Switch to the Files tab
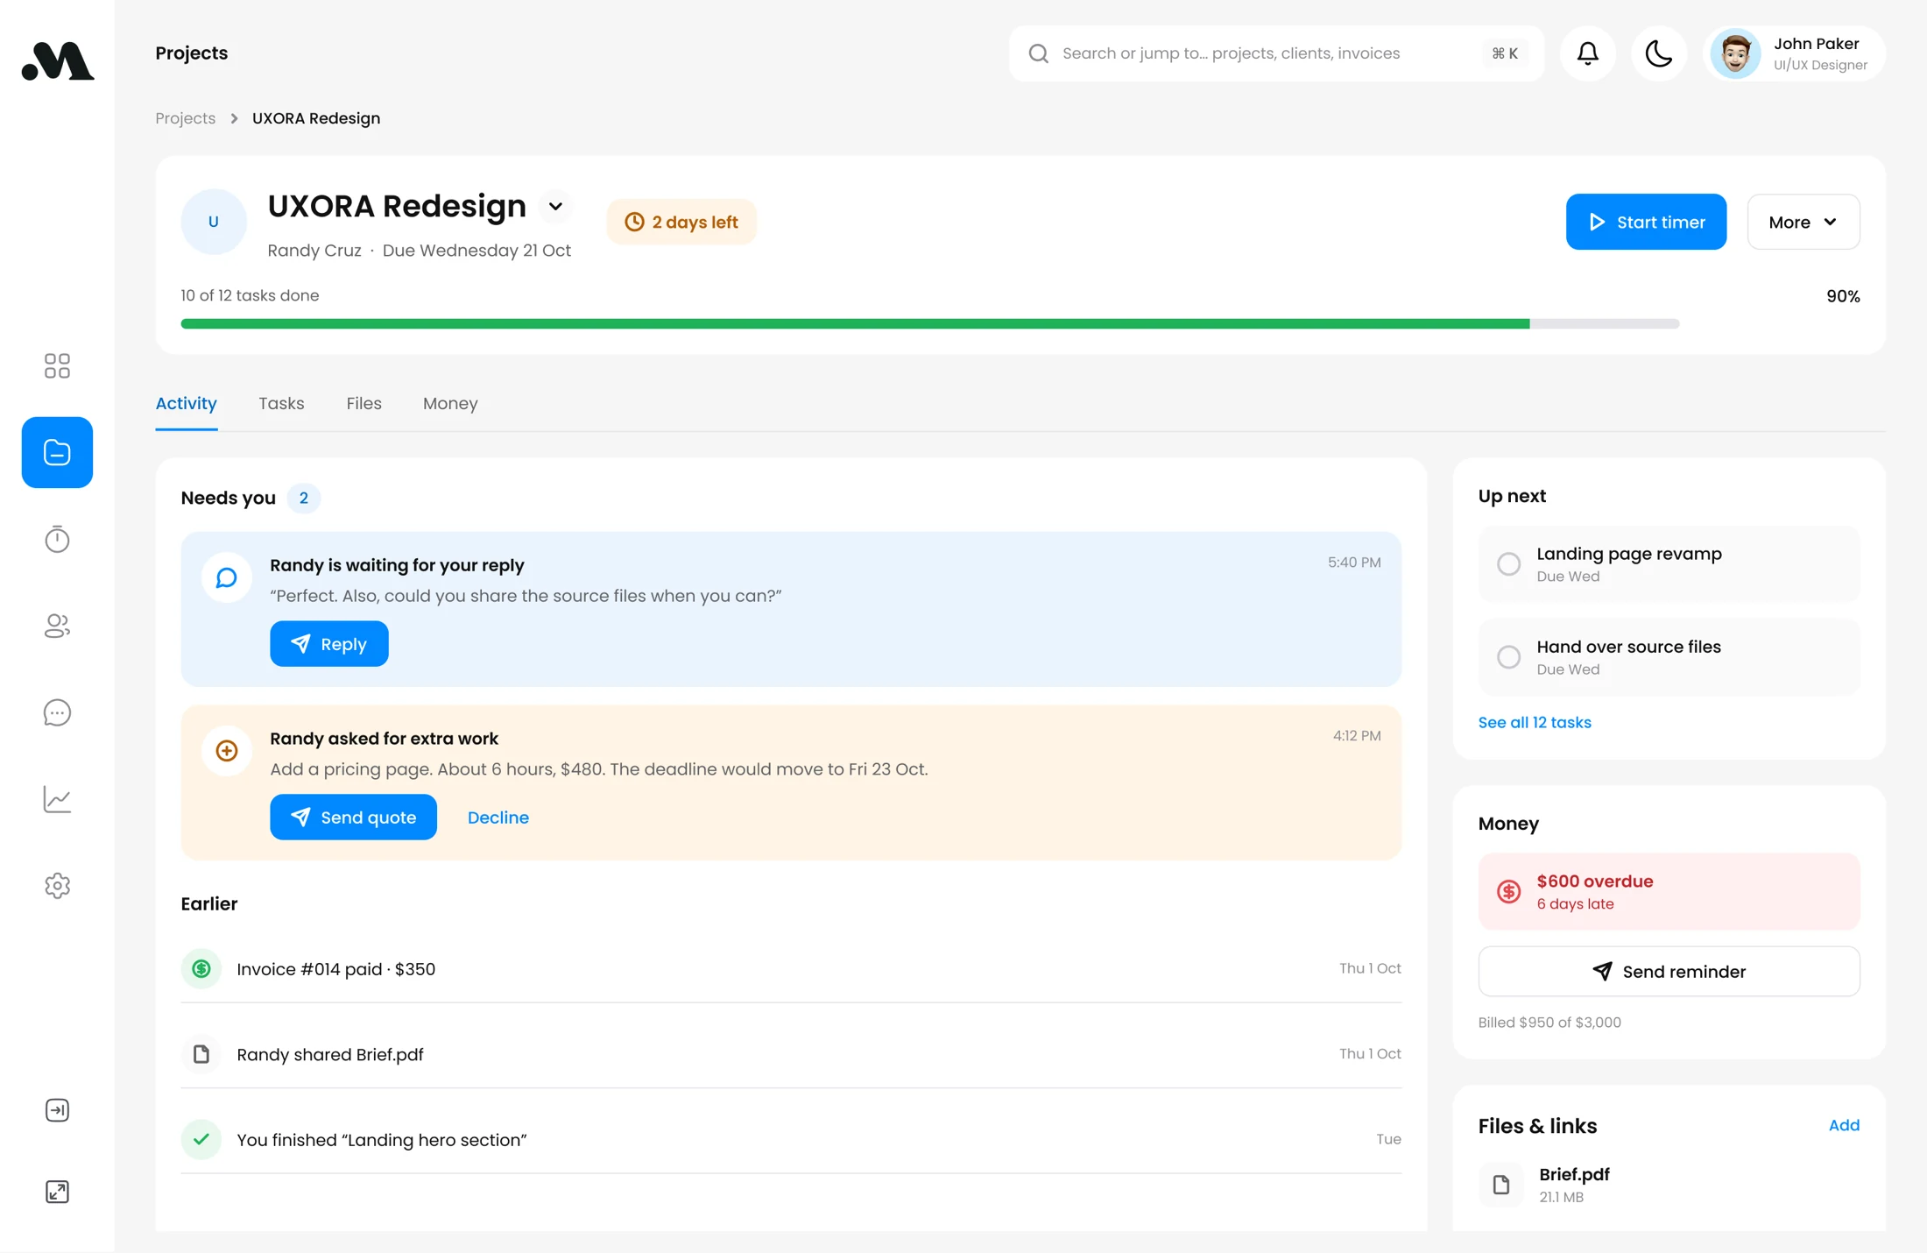The image size is (1927, 1253). click(x=364, y=403)
